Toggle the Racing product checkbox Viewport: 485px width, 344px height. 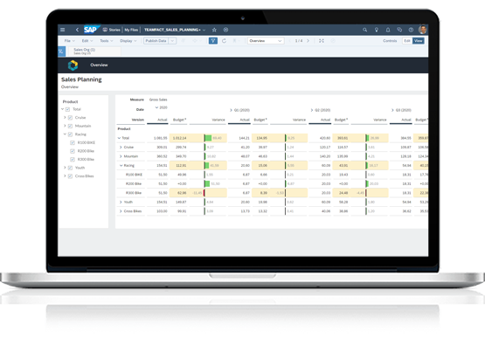70,134
